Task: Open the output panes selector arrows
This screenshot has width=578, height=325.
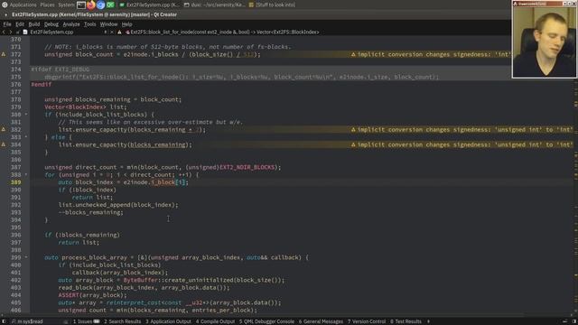Action: pyautogui.click(x=428, y=321)
